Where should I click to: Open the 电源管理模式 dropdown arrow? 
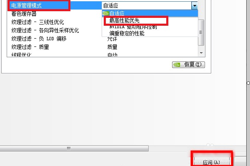point(195,6)
